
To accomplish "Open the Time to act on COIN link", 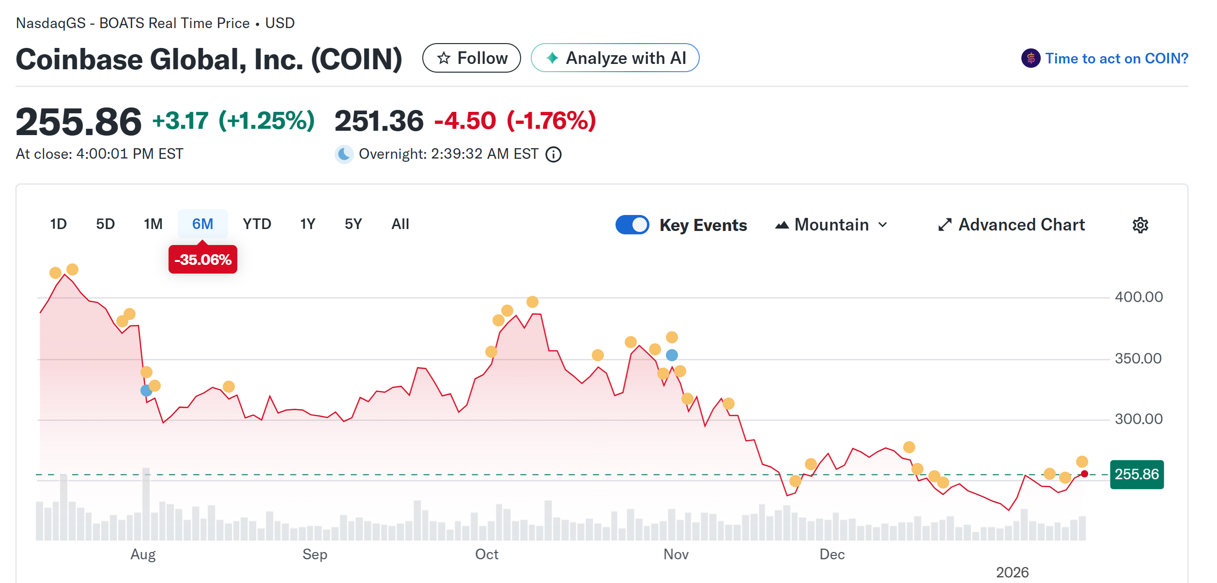I will tap(1116, 59).
